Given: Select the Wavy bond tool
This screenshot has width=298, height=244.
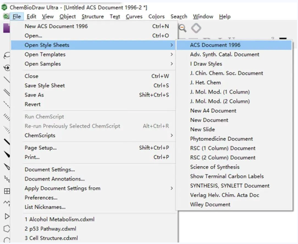Looking at the screenshot, I should 7,179.
